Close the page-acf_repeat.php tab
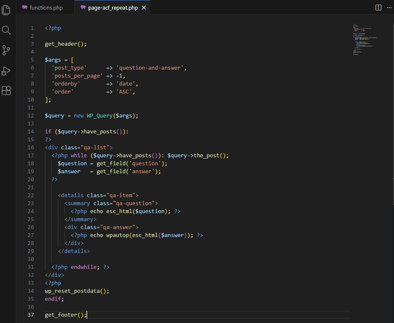The image size is (394, 323). coord(144,8)
